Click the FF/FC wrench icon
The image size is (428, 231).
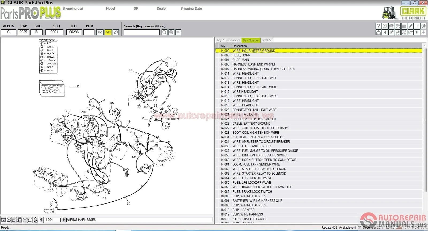click(404, 32)
